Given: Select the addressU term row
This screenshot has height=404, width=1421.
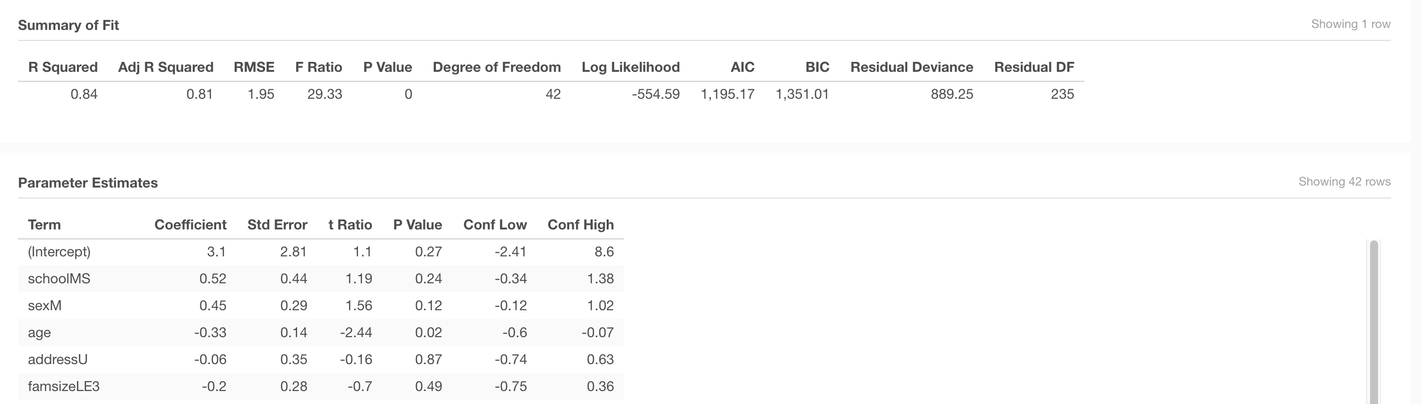Looking at the screenshot, I should [321, 360].
